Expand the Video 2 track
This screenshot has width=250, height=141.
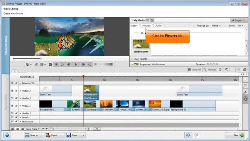pos(20,90)
